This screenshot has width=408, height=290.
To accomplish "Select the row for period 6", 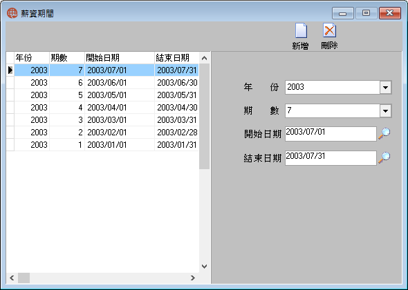I will (102, 83).
